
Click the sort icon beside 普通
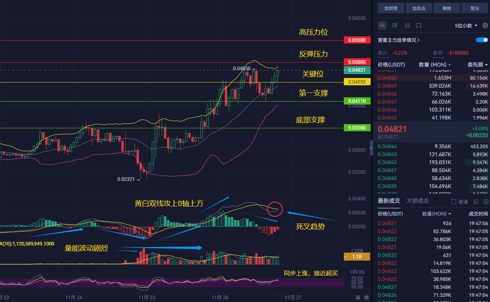tap(476, 202)
